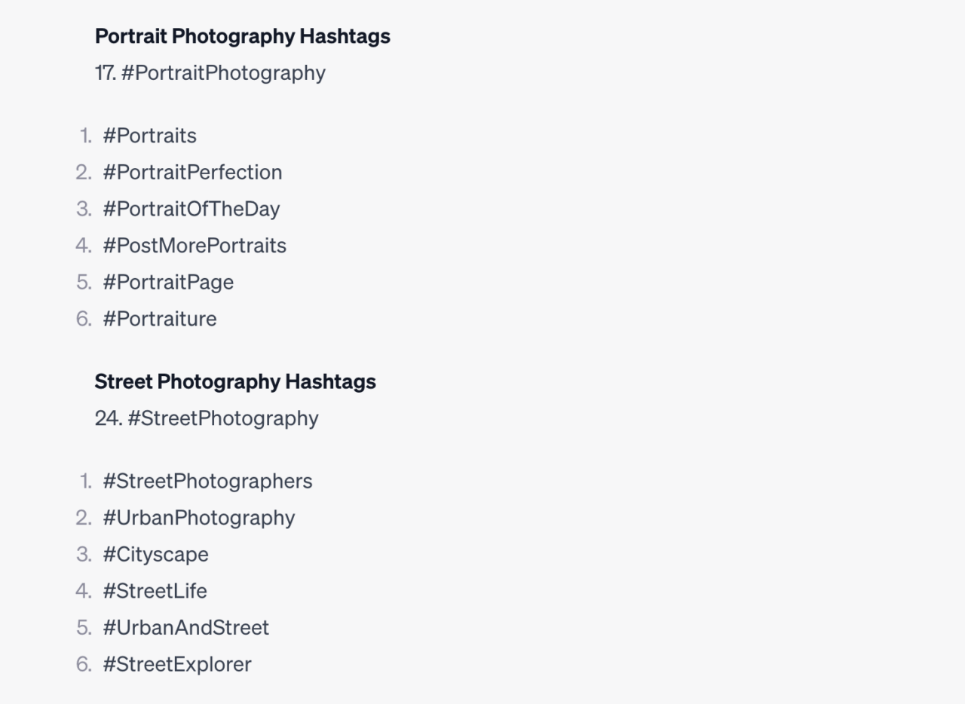Click list number 3 beside #Cityscape
This screenshot has height=704, width=965.
[x=84, y=555]
